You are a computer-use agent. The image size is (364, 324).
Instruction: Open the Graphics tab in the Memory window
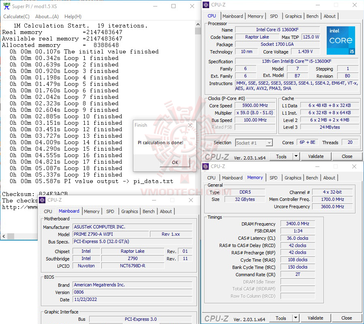point(293,177)
